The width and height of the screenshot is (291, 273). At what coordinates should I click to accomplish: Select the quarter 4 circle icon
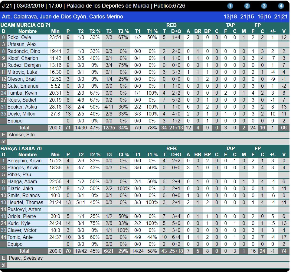pyautogui.click(x=281, y=6)
